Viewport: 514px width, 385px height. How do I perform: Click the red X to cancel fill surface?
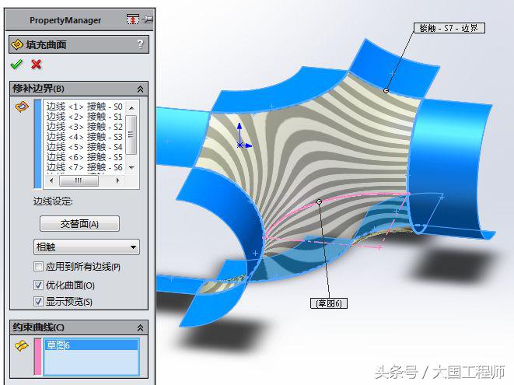click(x=37, y=65)
